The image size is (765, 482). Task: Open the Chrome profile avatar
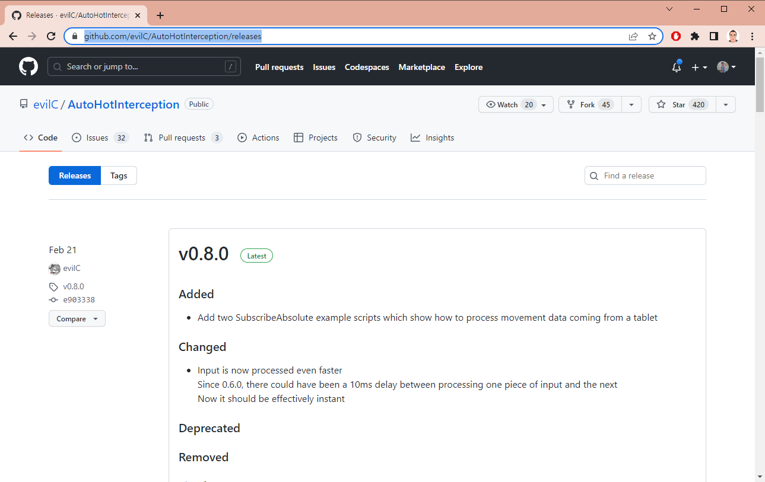point(733,36)
